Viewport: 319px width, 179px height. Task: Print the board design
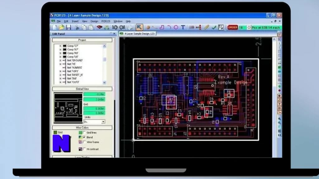[x=131, y=27]
